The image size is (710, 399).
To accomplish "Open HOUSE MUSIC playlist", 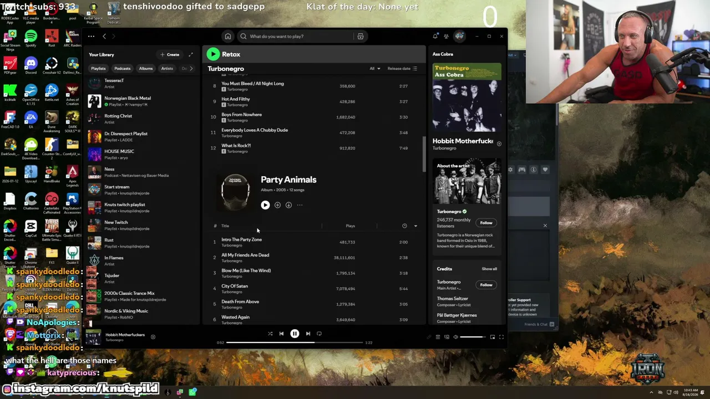I will pos(141,154).
